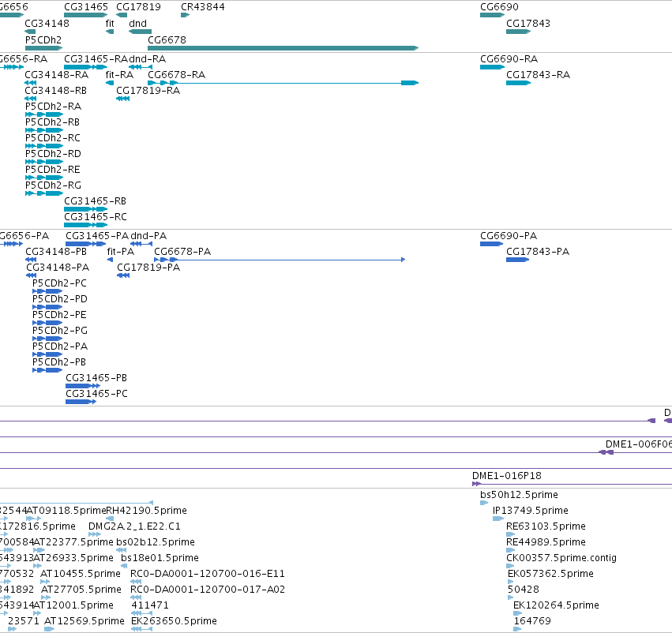Image resolution: width=672 pixels, height=633 pixels.
Task: Select transcript dnd-RA label
Action: 148,59
